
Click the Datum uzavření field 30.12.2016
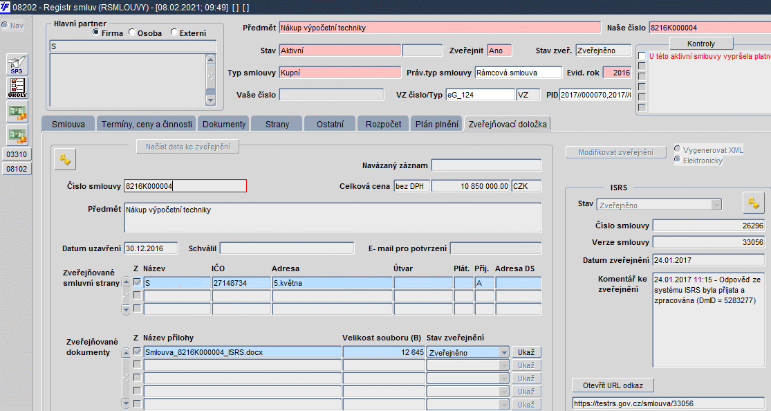pos(151,248)
